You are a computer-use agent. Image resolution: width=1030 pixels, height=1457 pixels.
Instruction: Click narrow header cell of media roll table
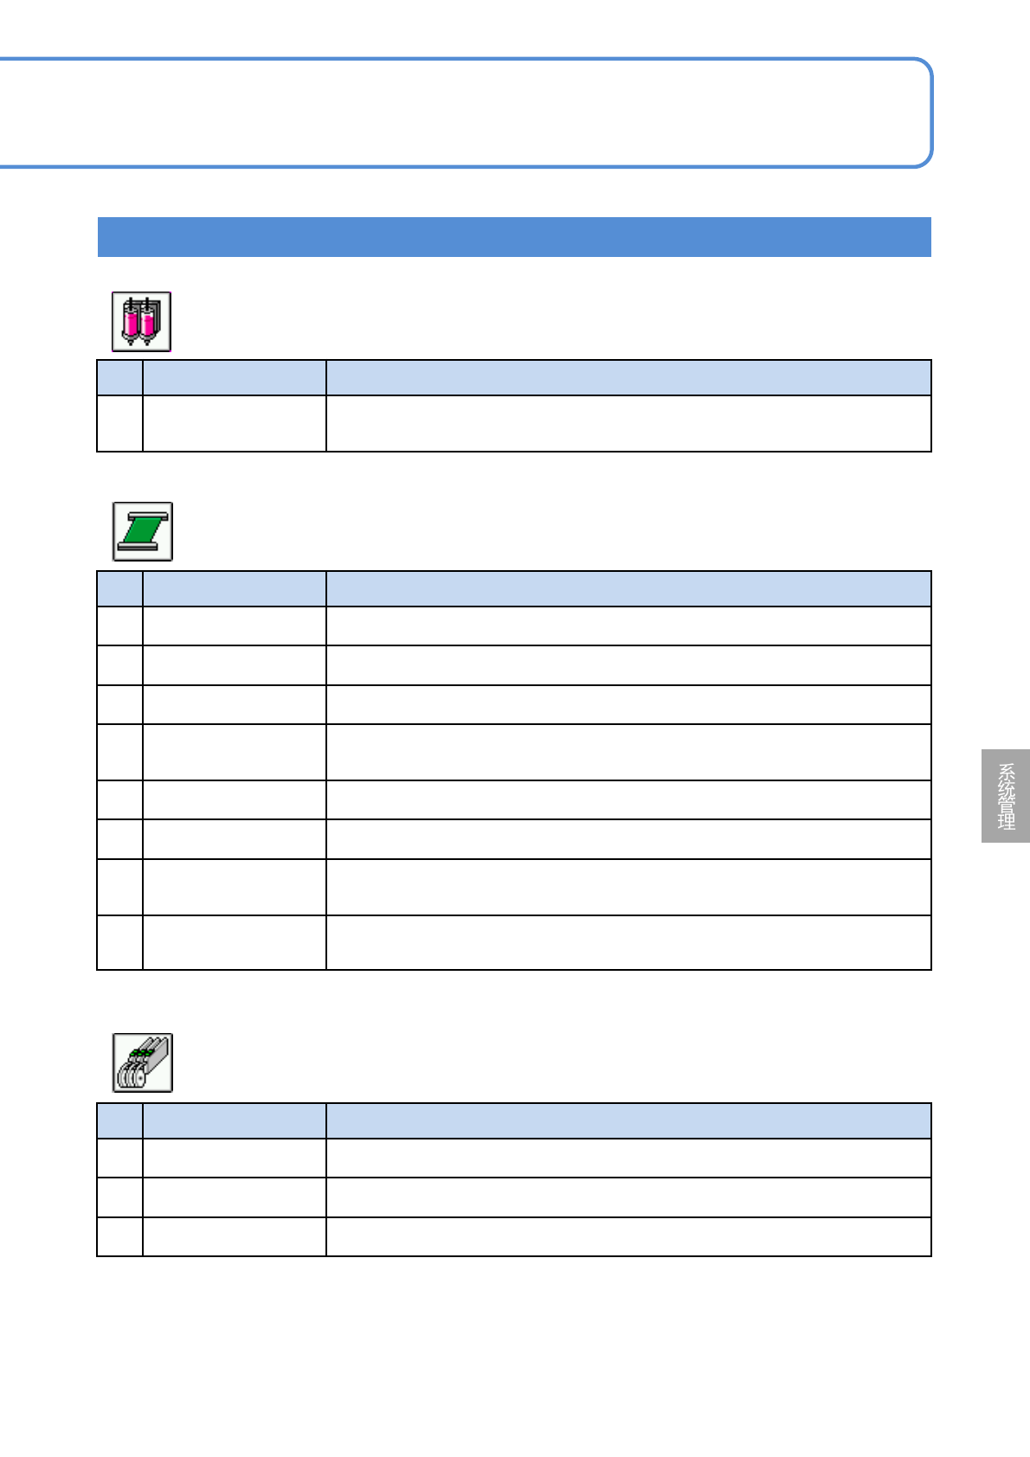[120, 588]
